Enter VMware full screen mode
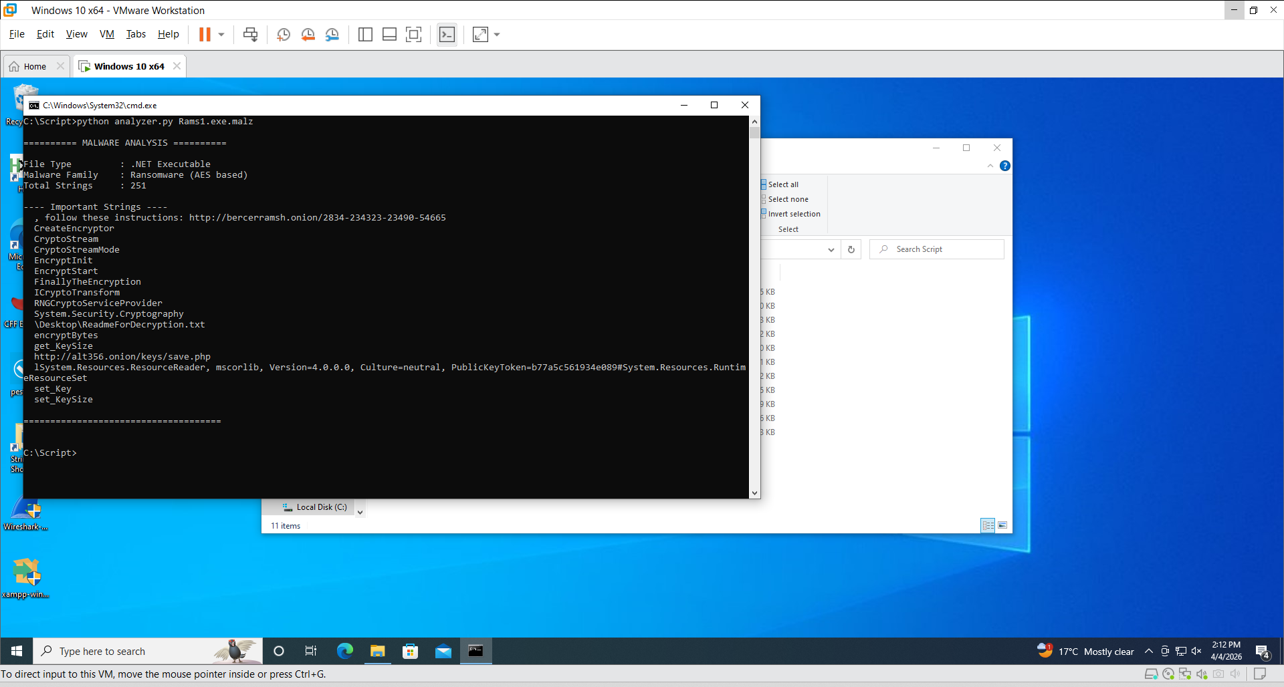 pos(414,35)
